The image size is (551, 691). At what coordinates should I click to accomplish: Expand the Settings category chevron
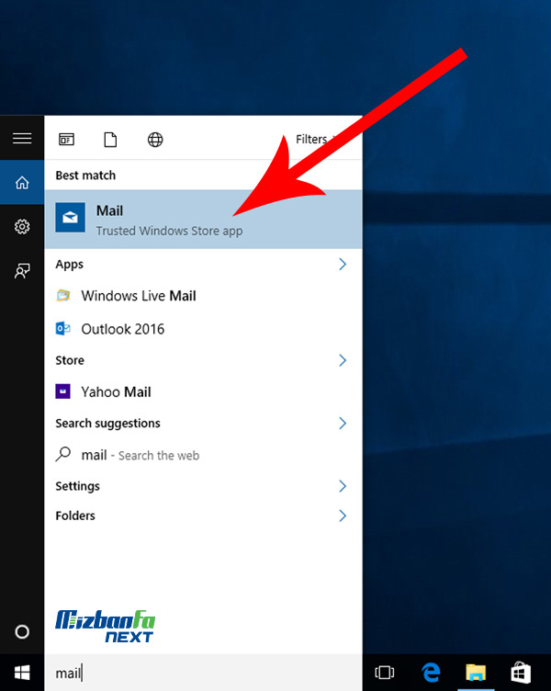click(343, 486)
